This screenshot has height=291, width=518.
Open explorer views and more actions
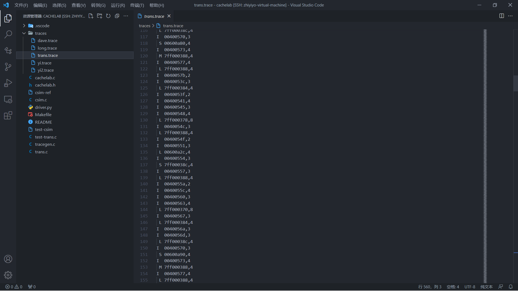click(126, 16)
